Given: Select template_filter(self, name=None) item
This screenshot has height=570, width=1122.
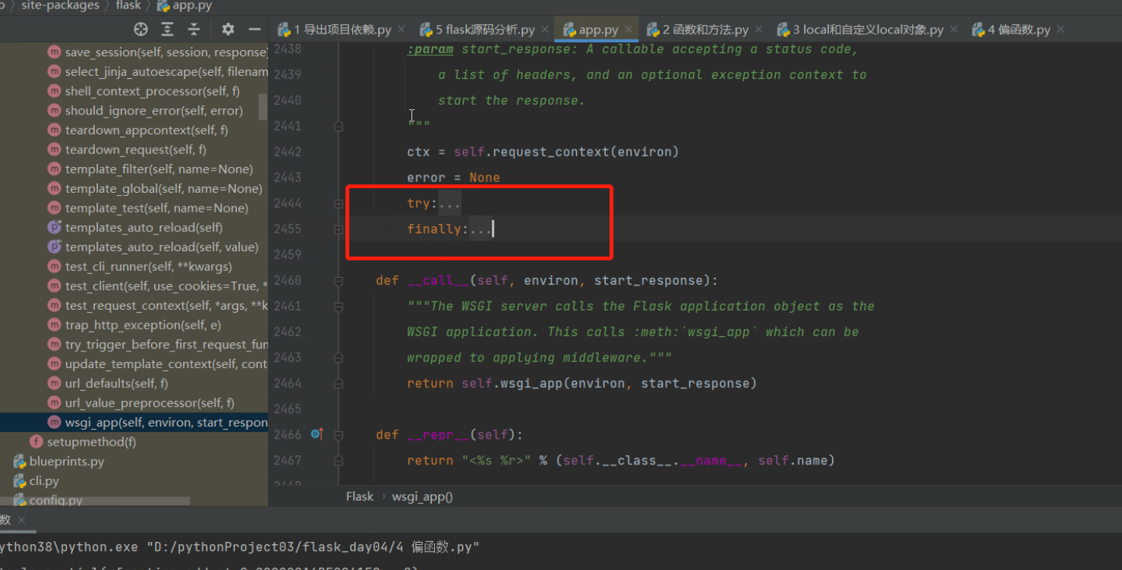Looking at the screenshot, I should pyautogui.click(x=150, y=169).
